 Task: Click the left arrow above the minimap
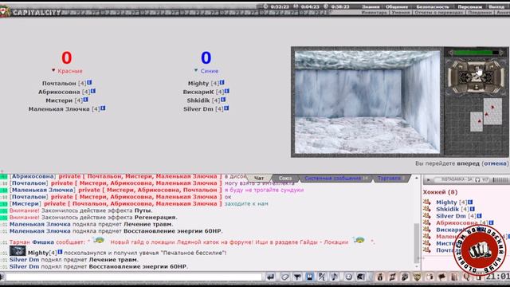[450, 53]
